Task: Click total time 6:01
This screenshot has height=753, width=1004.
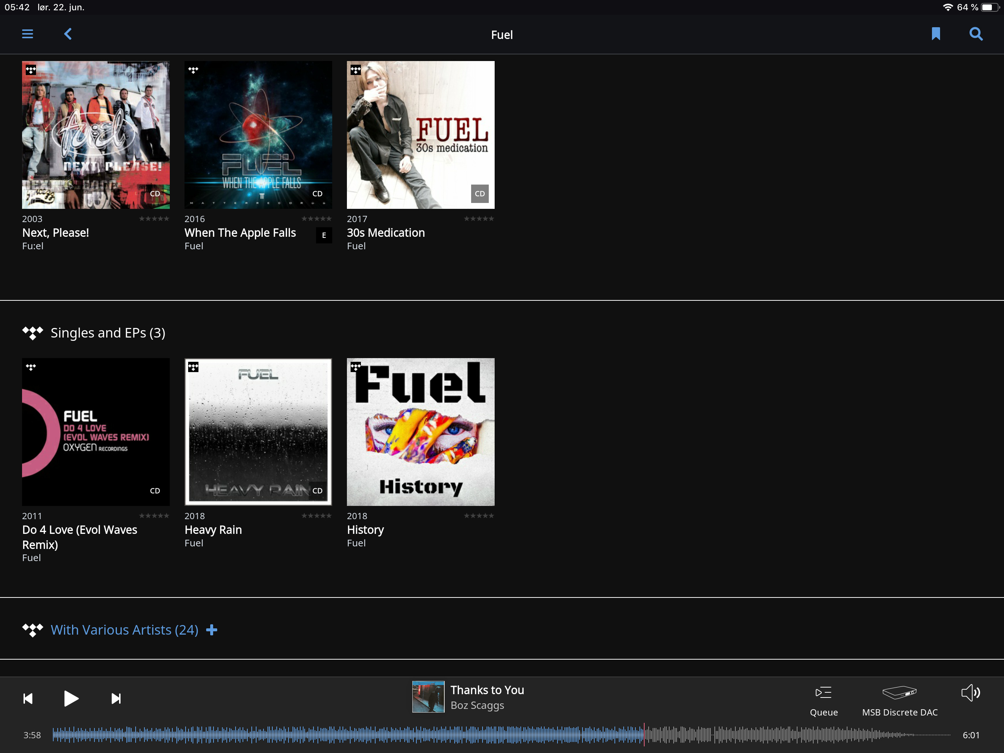Action: (971, 735)
